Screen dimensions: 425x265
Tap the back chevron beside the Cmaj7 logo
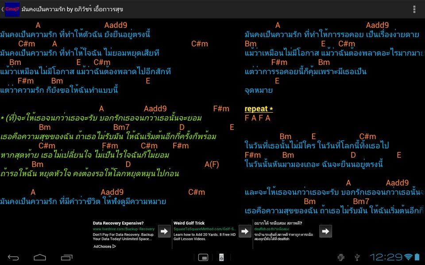tap(3, 9)
